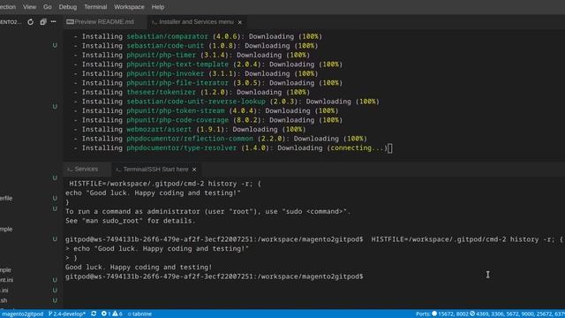Click the file ending in '.sh' in explorer

[x=4, y=300]
